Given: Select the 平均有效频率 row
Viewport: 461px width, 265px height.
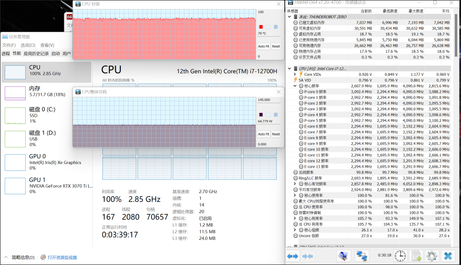Looking at the screenshot, I should coord(369,190).
